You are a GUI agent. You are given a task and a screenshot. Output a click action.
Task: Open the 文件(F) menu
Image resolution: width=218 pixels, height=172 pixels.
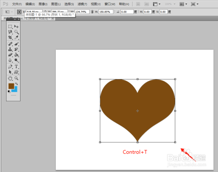pos(17,4)
